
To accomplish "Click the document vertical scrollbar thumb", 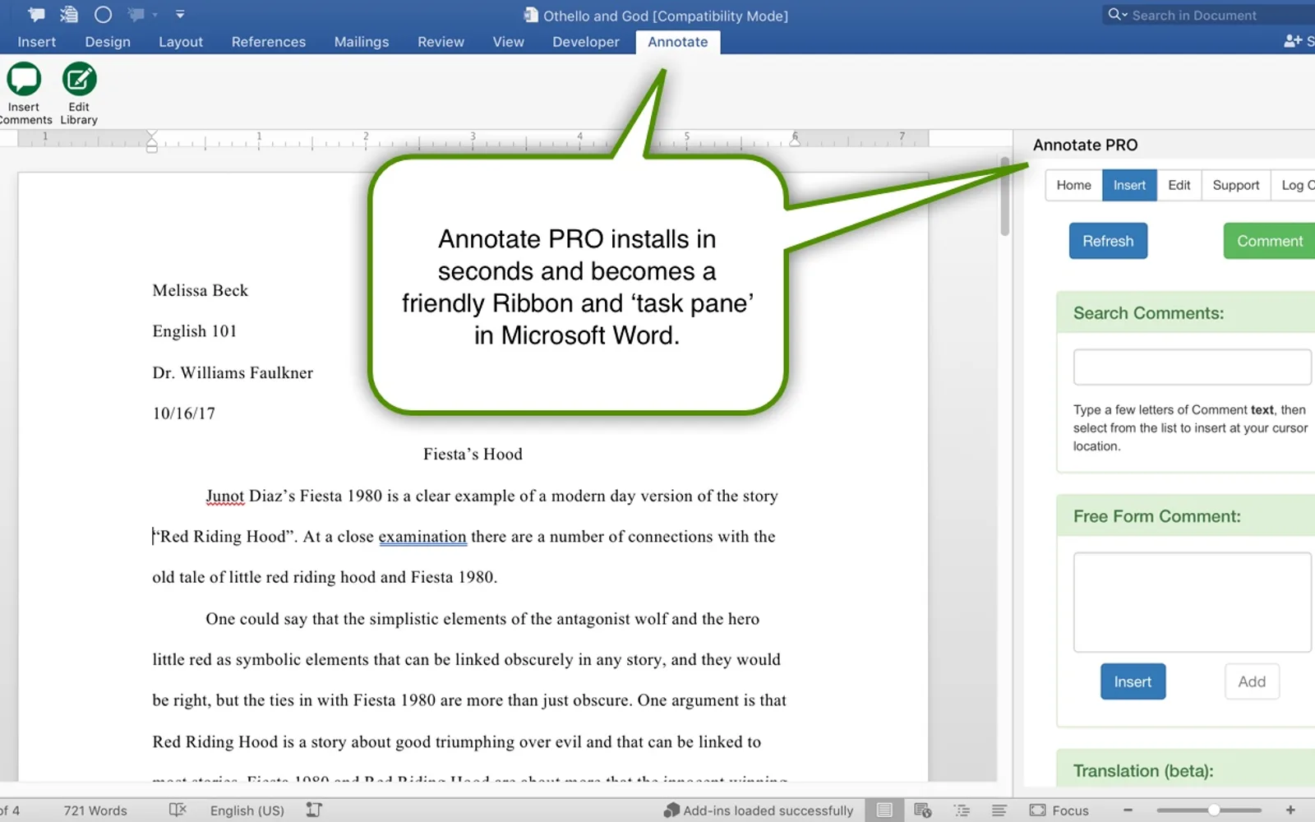I will click(x=1004, y=197).
